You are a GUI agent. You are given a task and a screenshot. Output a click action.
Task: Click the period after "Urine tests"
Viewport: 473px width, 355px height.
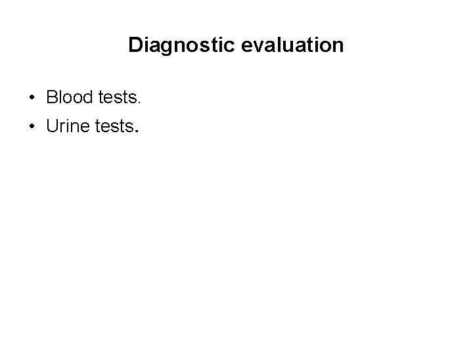(x=136, y=131)
